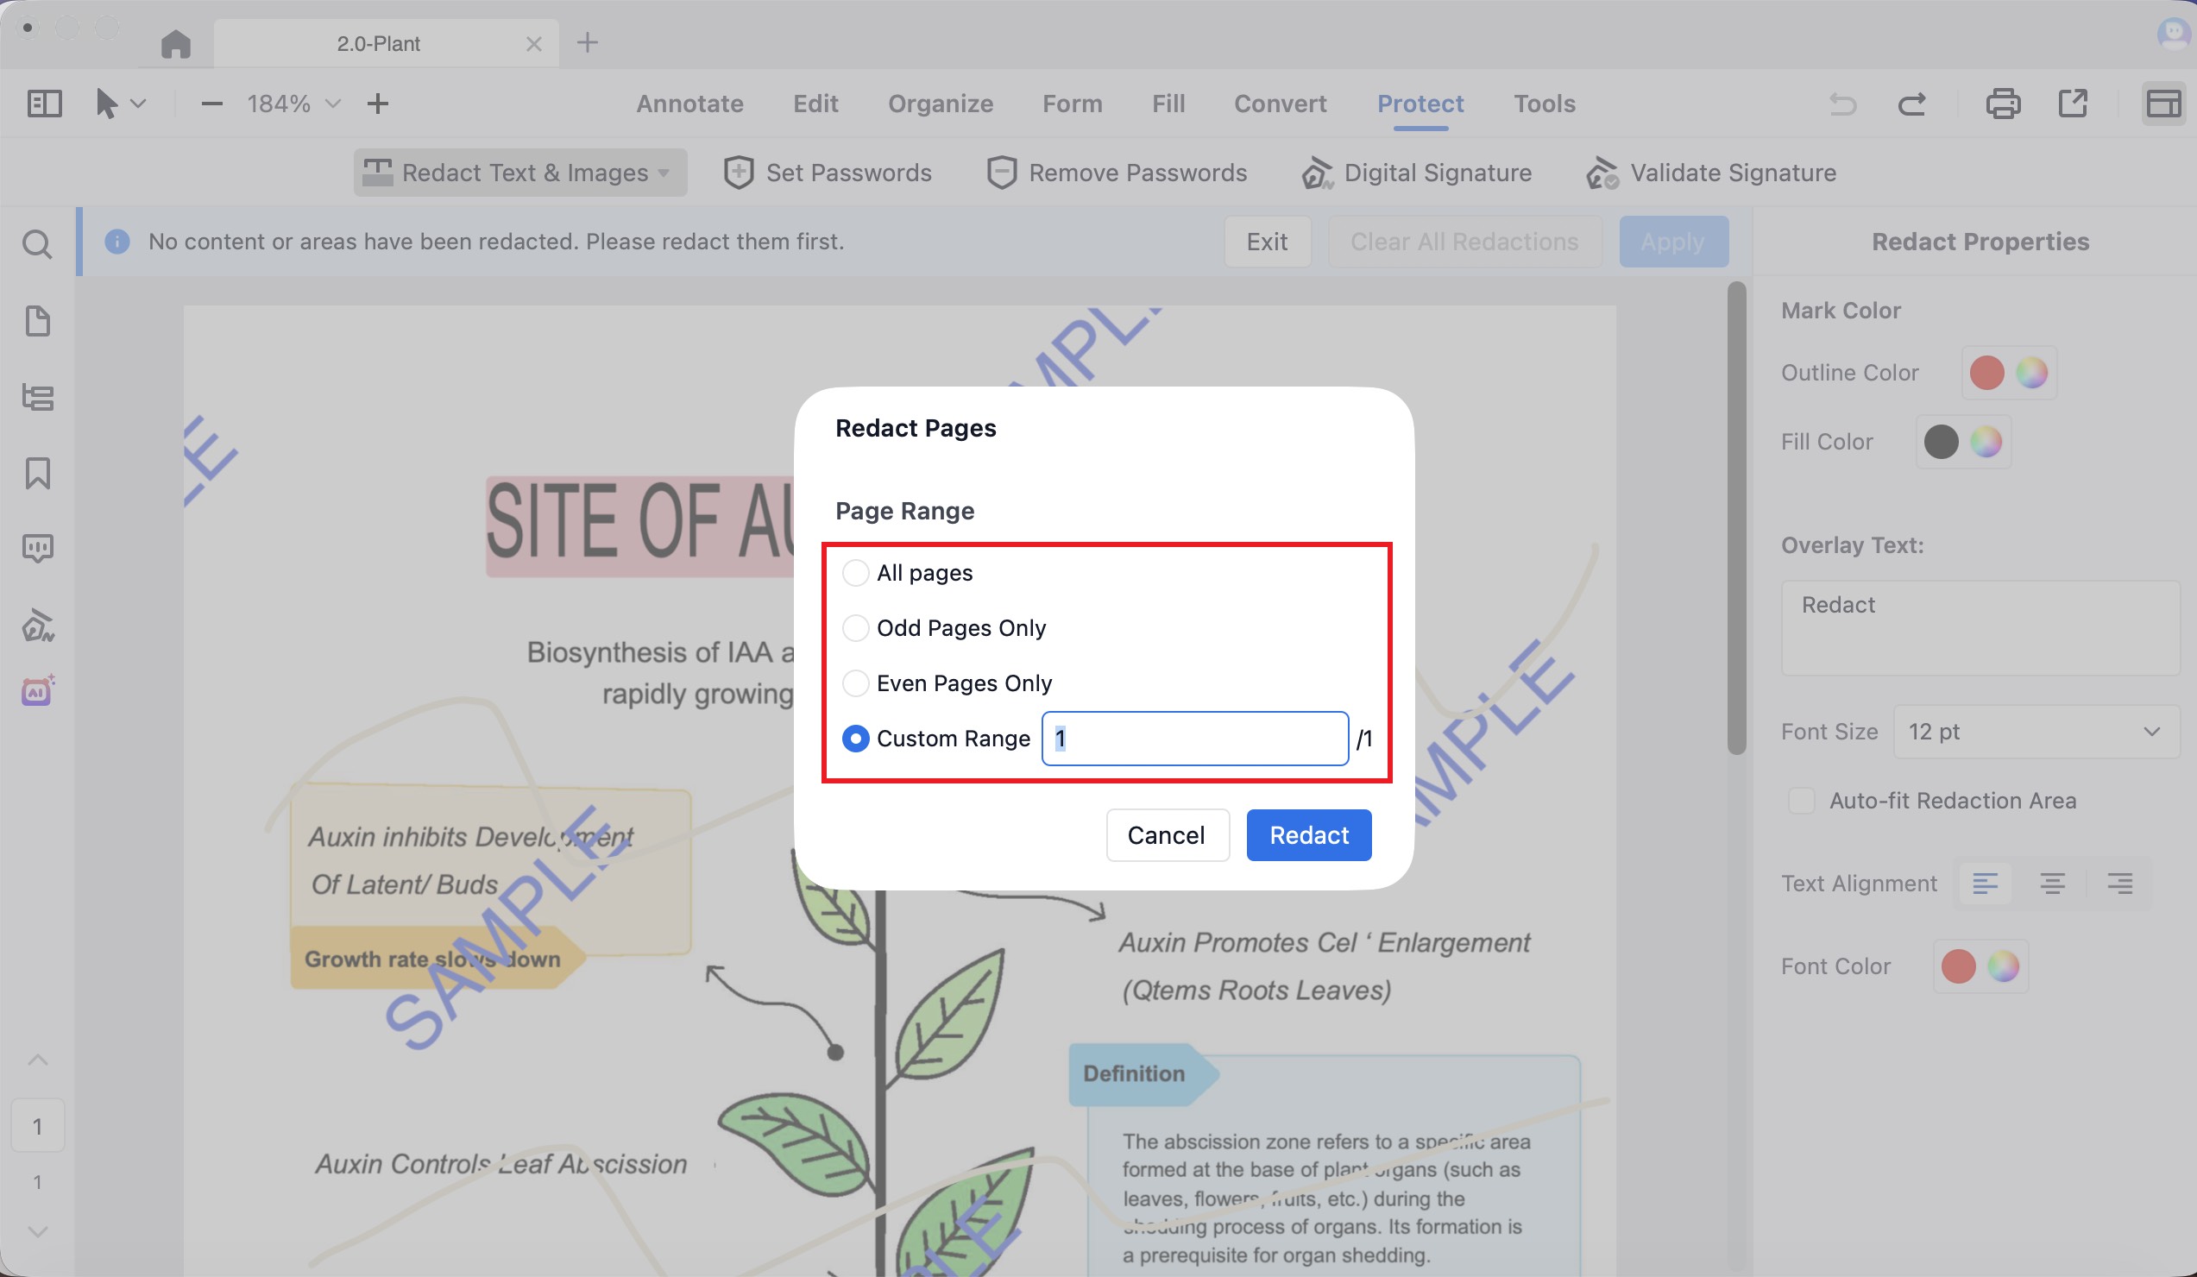Switch to the Organize tab

(941, 104)
